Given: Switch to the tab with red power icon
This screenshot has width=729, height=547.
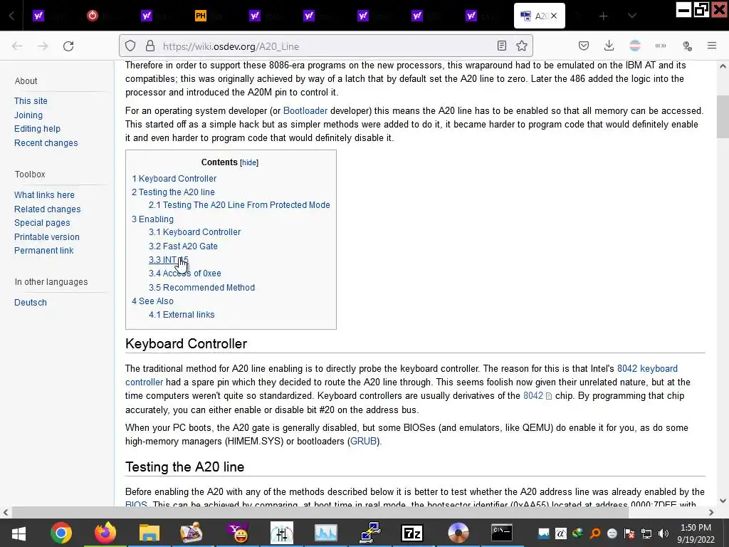Looking at the screenshot, I should point(93,16).
